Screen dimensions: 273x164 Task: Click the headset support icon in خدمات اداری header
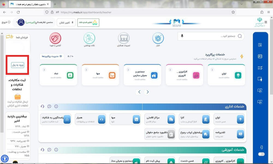point(43,106)
